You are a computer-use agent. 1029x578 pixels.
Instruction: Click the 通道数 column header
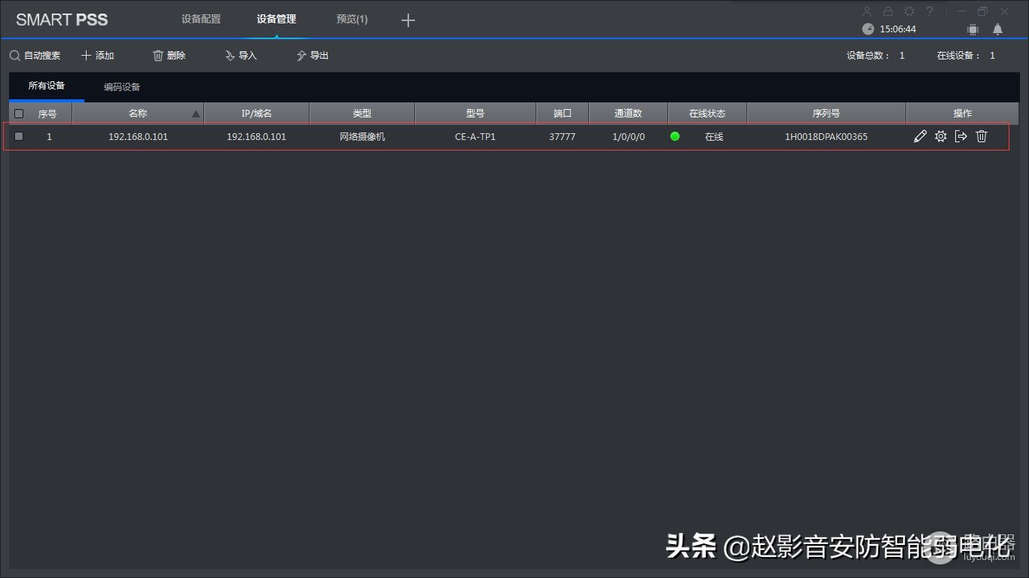tap(628, 114)
